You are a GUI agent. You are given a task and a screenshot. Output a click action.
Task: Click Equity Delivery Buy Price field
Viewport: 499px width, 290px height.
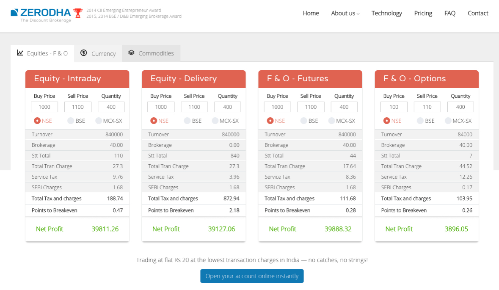pos(161,107)
